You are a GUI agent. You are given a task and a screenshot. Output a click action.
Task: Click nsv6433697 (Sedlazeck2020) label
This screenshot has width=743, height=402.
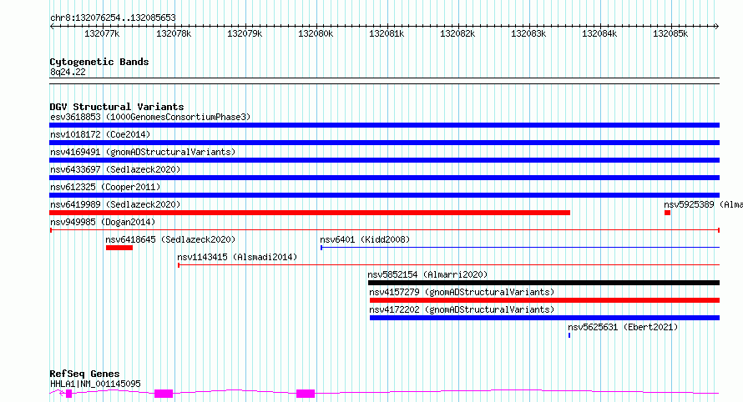(115, 169)
